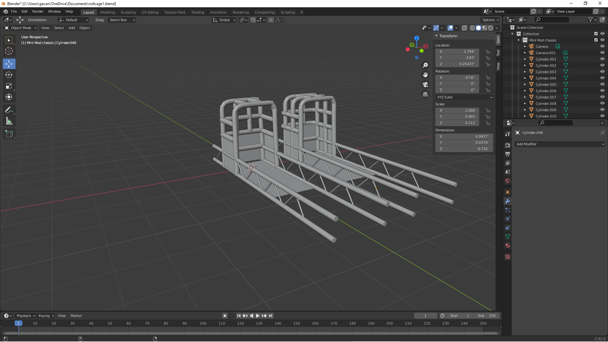Activate the Rotate tool

point(9,75)
